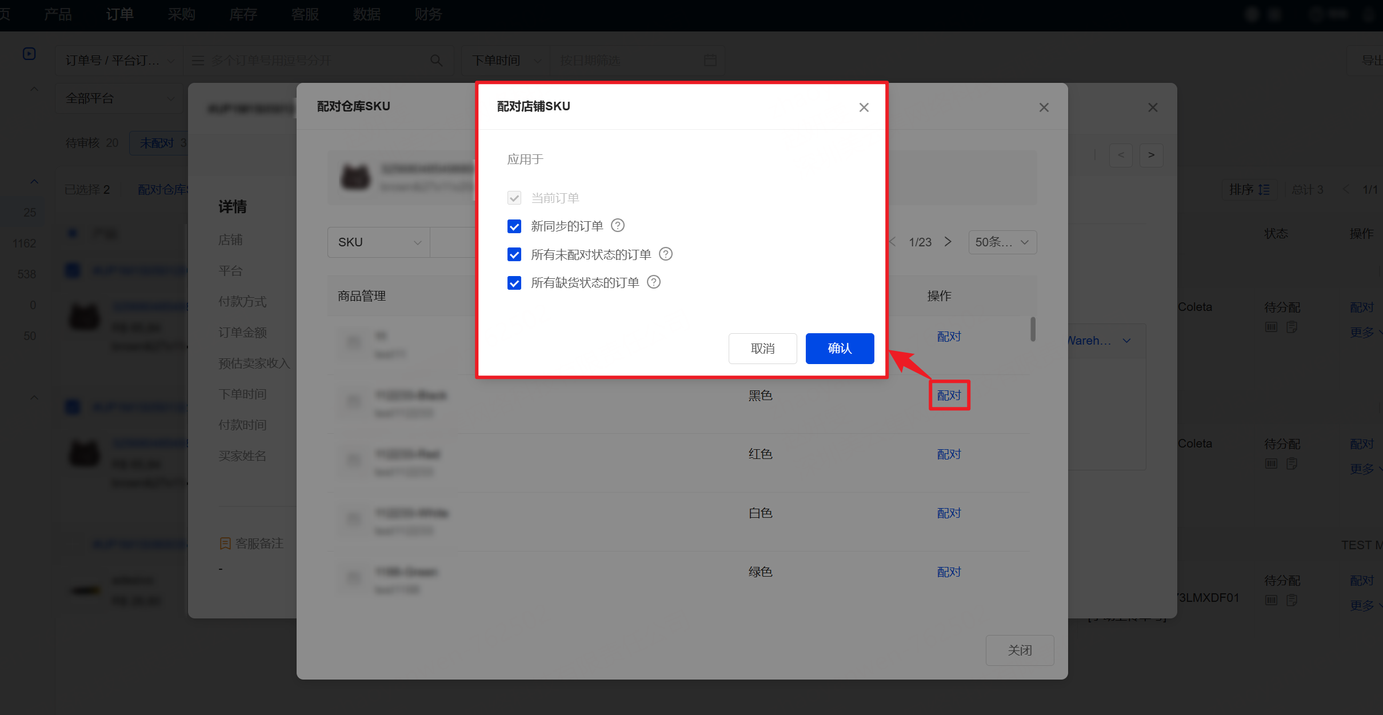Click 配对 link for the 红色 row
The image size is (1383, 715).
pos(949,454)
